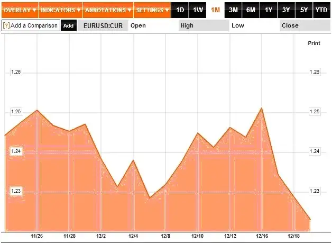Viewport: 332px width, 243px height.
Task: Select the EURUSD:CUR ticker label
Action: [x=103, y=25]
